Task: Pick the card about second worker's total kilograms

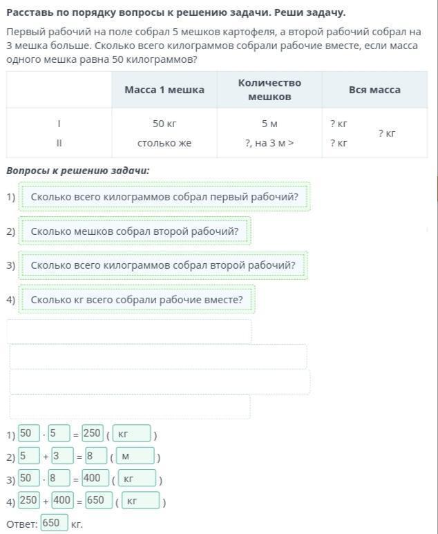Action: [163, 265]
